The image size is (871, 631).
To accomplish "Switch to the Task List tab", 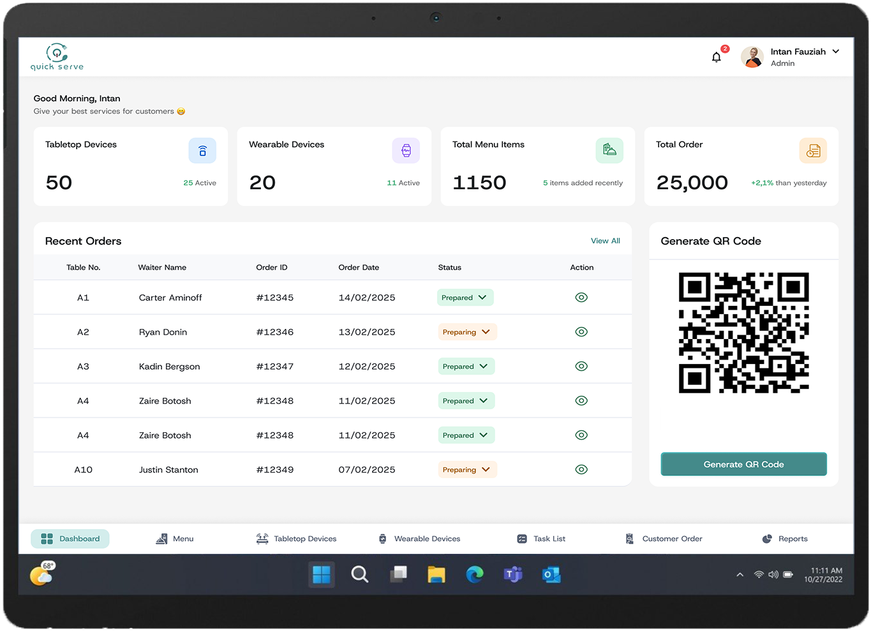I will point(541,539).
